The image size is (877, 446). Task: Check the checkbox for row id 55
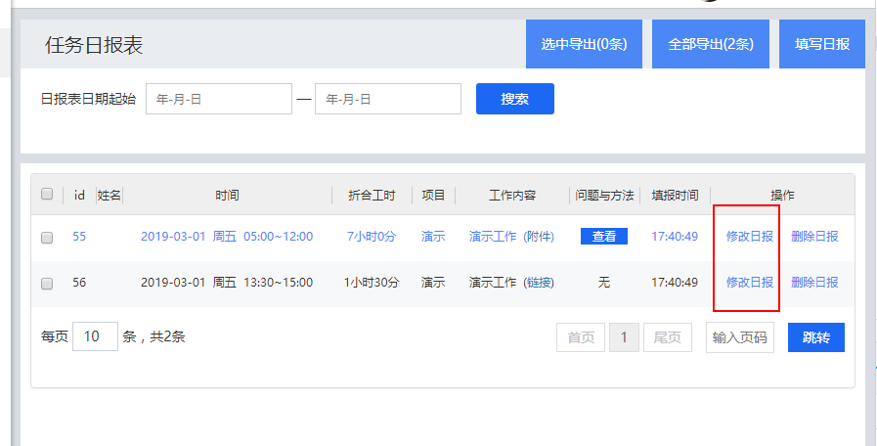click(47, 238)
